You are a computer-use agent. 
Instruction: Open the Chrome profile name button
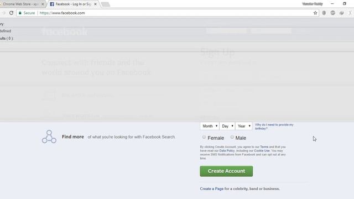pyautogui.click(x=313, y=4)
